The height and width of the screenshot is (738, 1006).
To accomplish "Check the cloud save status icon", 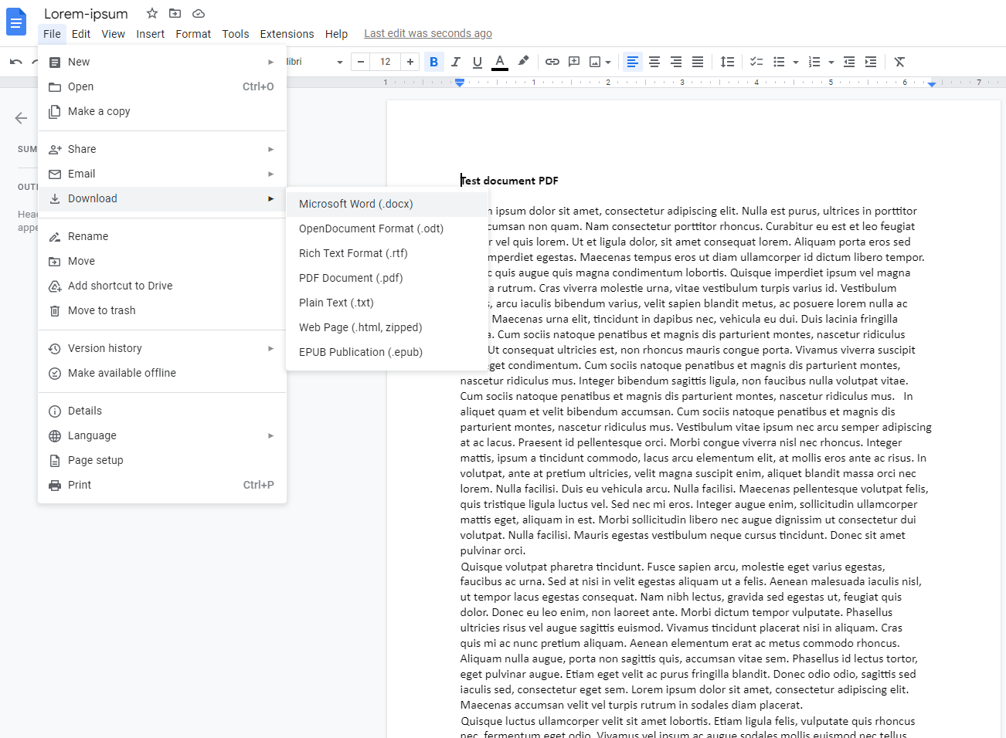I will coord(199,13).
